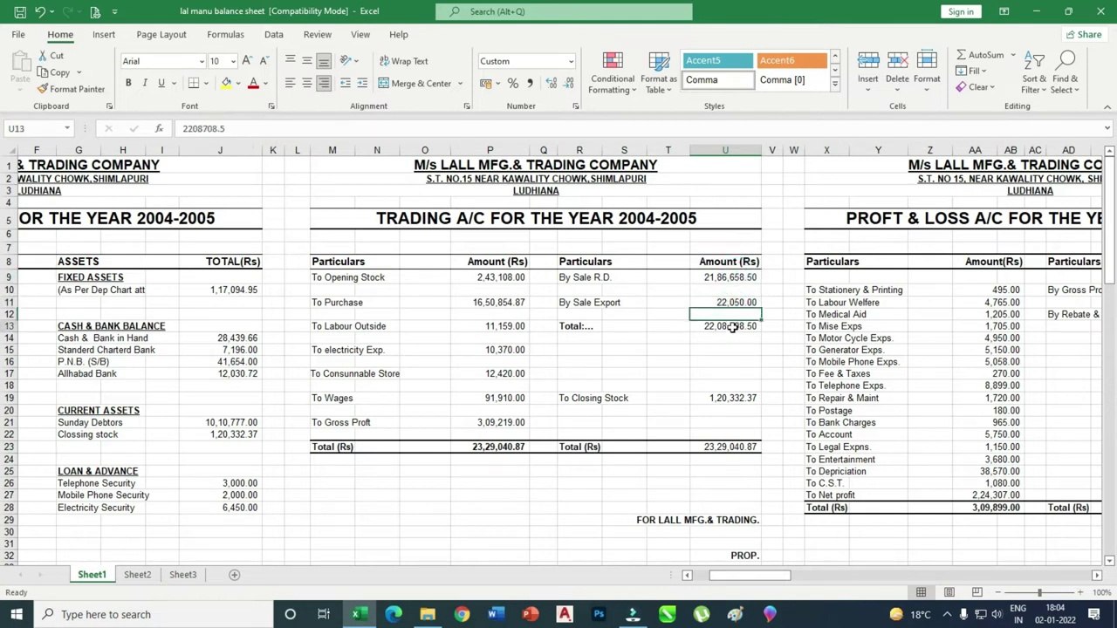Expand the cell styles gallery More arrow
This screenshot has height=628, width=1117.
tap(834, 84)
